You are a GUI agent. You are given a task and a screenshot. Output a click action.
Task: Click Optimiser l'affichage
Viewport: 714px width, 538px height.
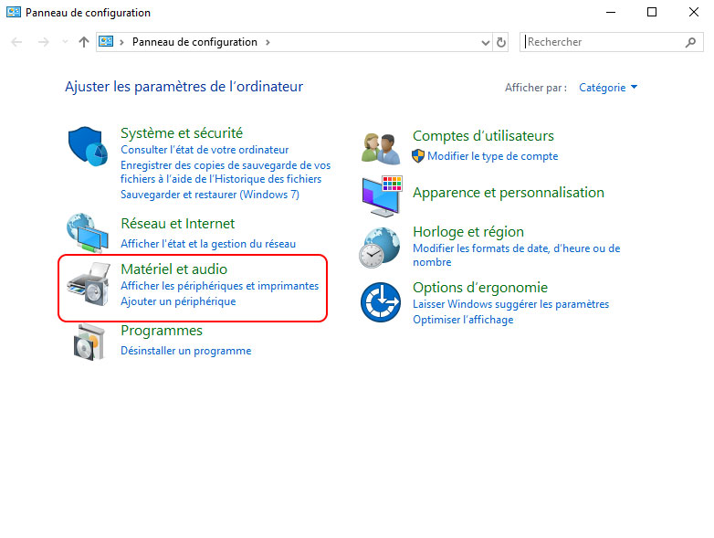tap(463, 320)
